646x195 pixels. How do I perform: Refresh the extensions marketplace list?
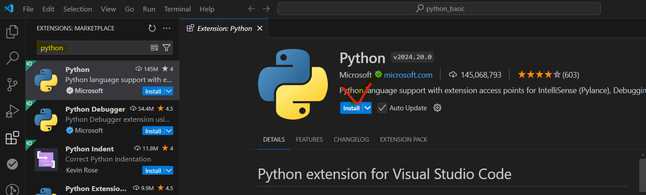(152, 28)
